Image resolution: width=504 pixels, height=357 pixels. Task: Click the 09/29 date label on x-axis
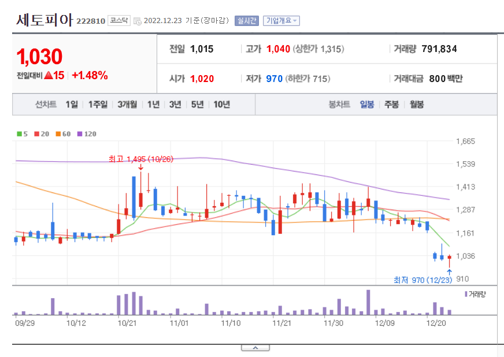[25, 323]
